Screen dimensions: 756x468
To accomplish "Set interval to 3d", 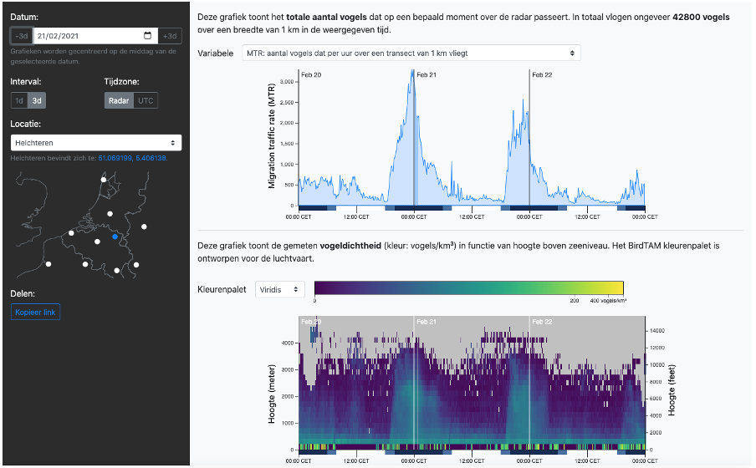I will [x=37, y=100].
